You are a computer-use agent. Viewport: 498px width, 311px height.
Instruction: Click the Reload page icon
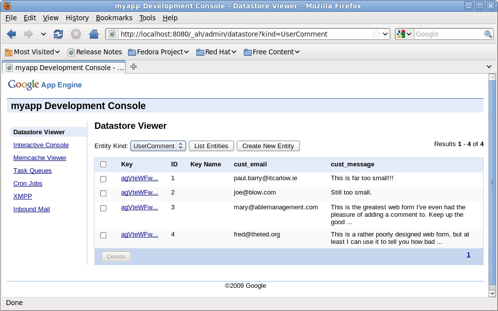[x=58, y=34]
